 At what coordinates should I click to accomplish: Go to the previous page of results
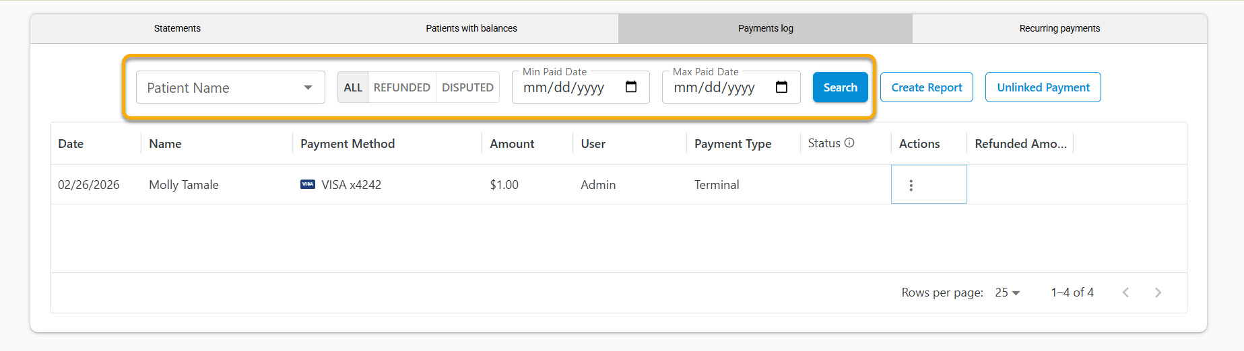[x=1125, y=292]
